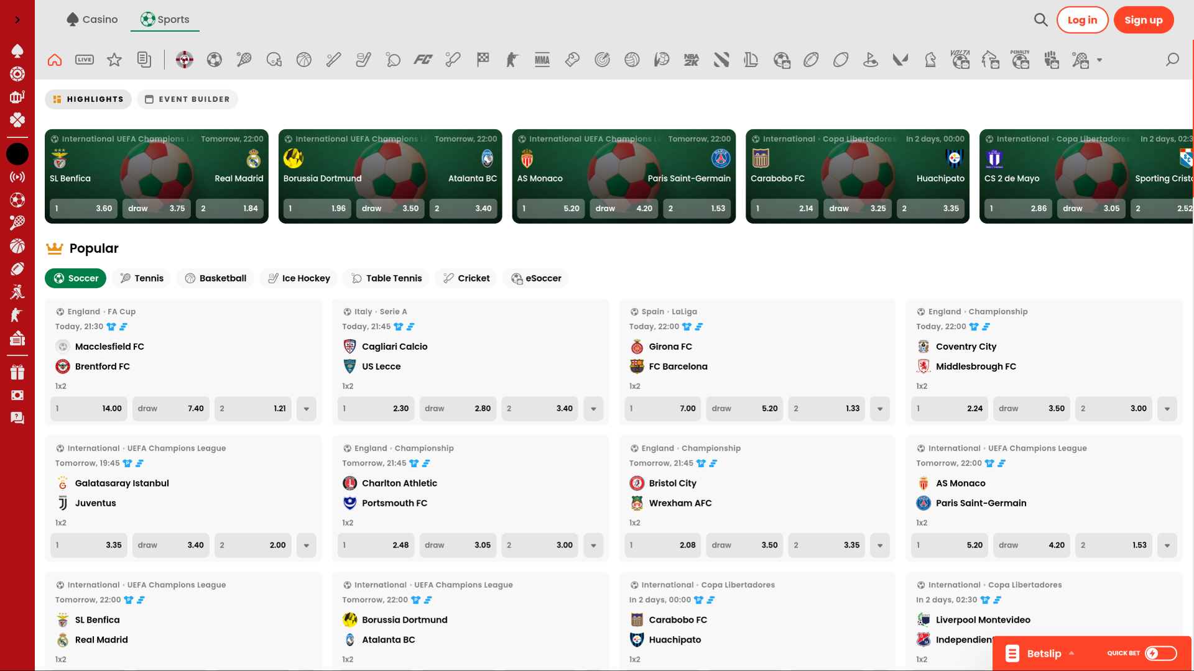The width and height of the screenshot is (1194, 671).
Task: Expand extra odds for Bristol City vs Wrexham
Action: 879,545
